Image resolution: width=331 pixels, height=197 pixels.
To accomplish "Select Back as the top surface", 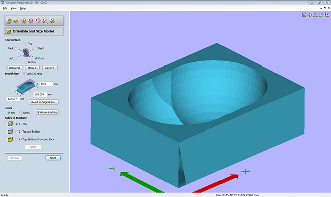I will (16, 48).
